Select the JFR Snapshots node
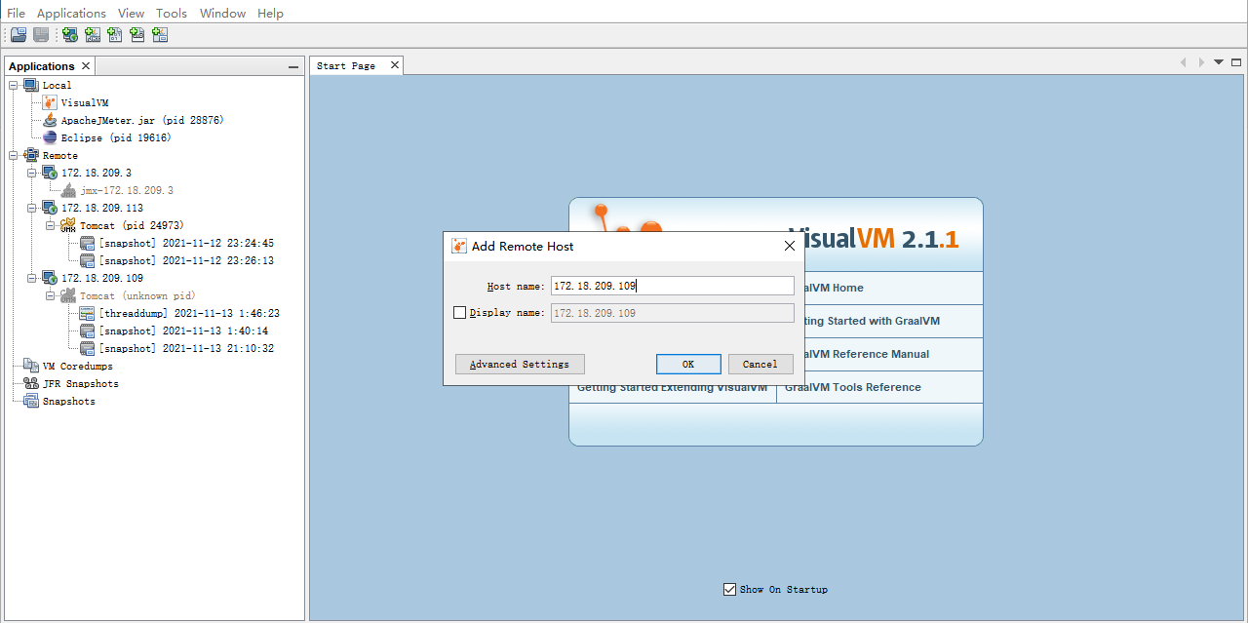1248x623 pixels. [80, 383]
